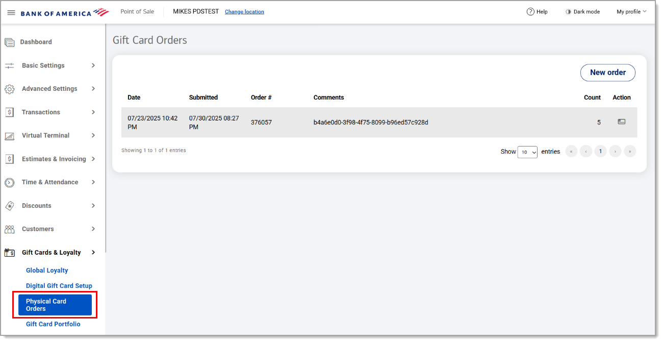Click the Change location link
The height and width of the screenshot is (342, 662).
coord(244,12)
